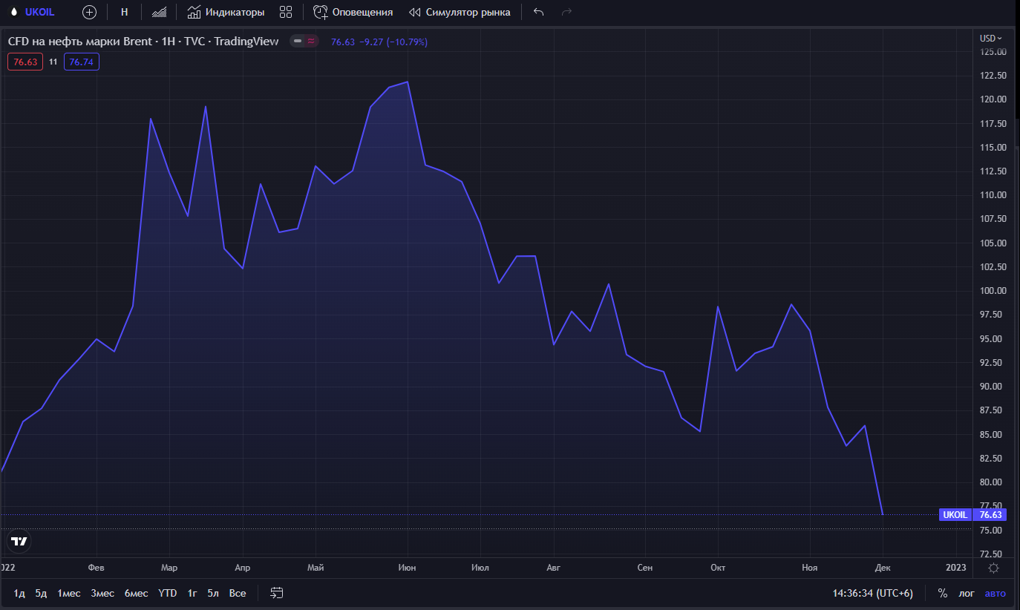
Task: Open the interval selector labeled H
Action: 125,12
